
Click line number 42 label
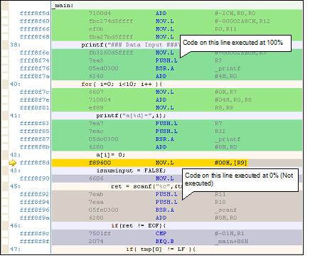[16, 155]
